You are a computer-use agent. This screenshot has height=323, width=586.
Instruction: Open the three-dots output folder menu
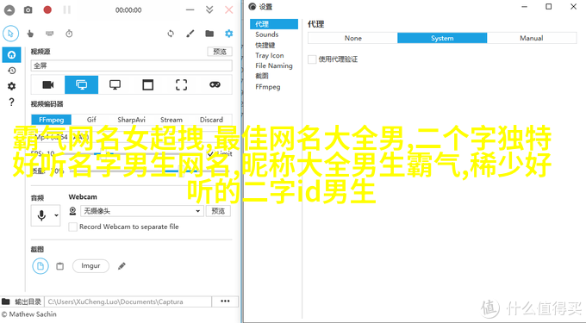point(225,301)
